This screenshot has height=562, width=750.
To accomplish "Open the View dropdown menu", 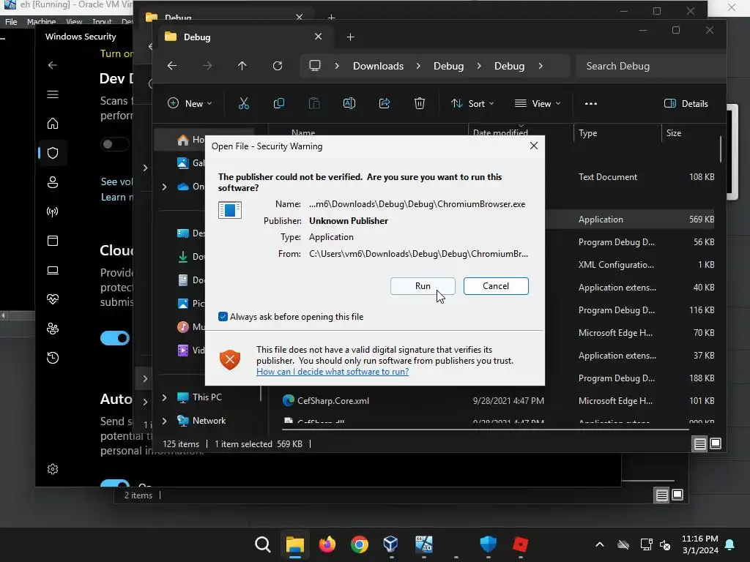I will pyautogui.click(x=537, y=103).
